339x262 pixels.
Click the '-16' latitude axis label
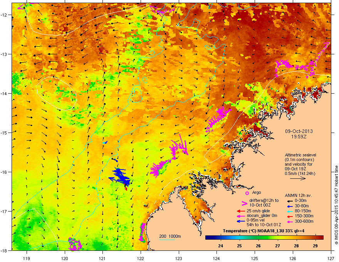[x=4, y=172]
